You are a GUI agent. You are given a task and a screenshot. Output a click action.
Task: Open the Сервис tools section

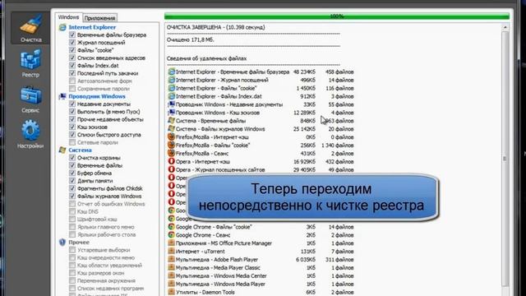coord(30,99)
